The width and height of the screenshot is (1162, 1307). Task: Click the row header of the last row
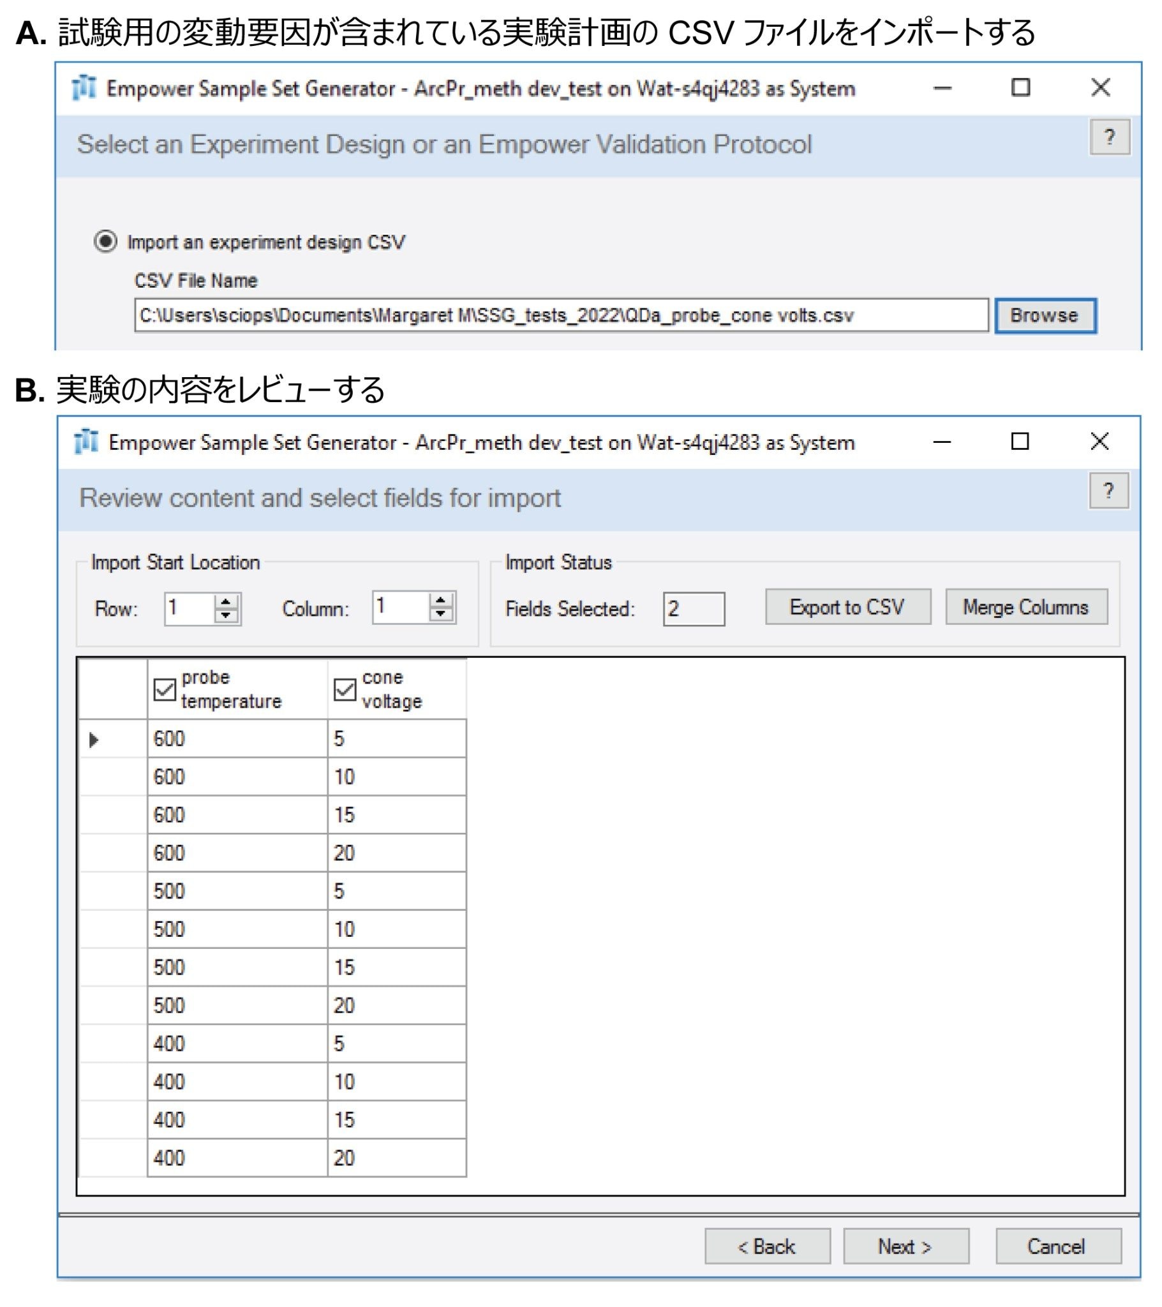coord(112,1158)
